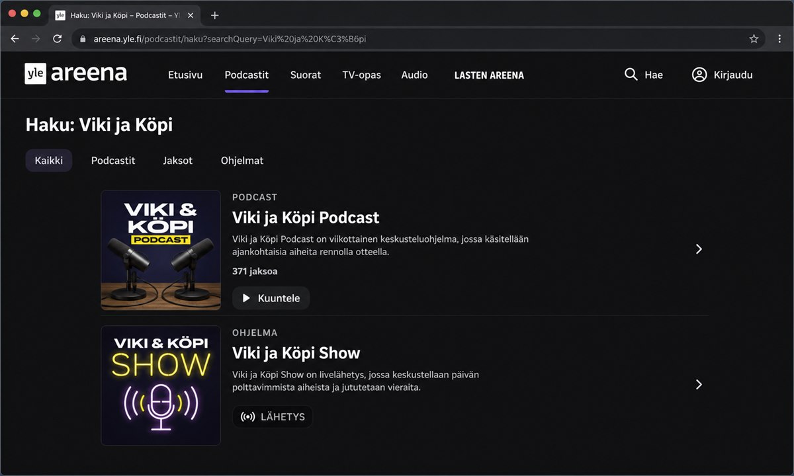Click the Podcast description text

[x=380, y=245]
